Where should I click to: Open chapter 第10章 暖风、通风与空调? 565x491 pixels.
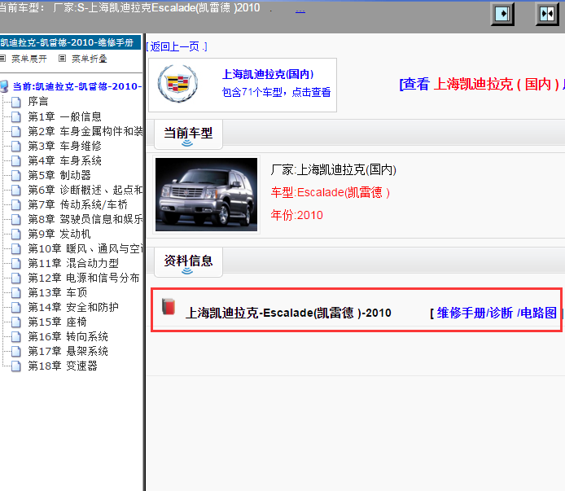pyautogui.click(x=85, y=248)
